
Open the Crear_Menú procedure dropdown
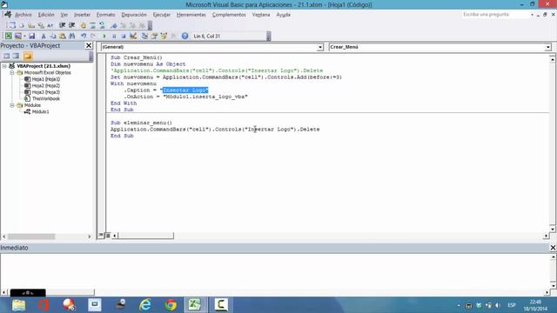pyautogui.click(x=547, y=47)
